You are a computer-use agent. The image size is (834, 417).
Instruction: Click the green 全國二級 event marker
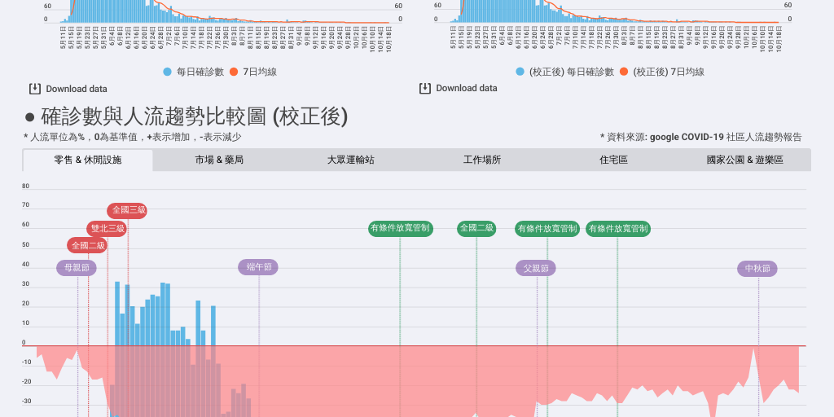[x=476, y=229]
